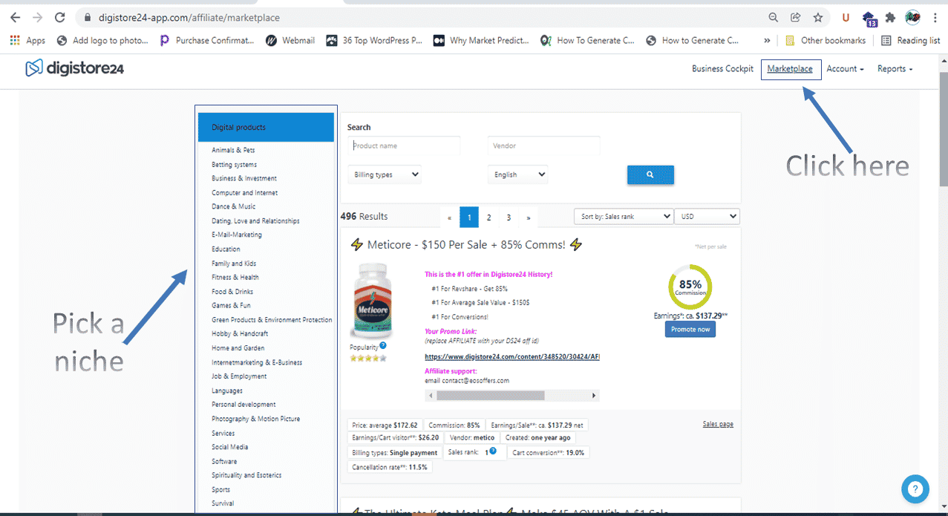948x516 pixels.
Task: Select the Games & Fun category
Action: point(232,305)
